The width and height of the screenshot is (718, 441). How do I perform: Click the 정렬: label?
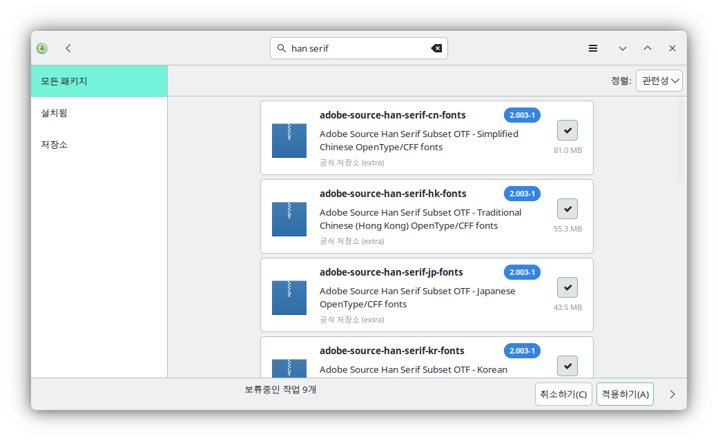621,81
